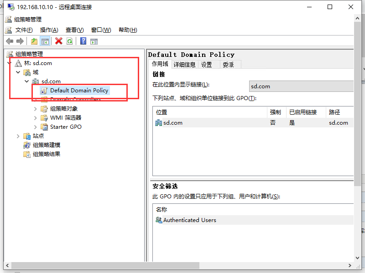Select the Authenticated Users row
365x273 pixels.
253,220
